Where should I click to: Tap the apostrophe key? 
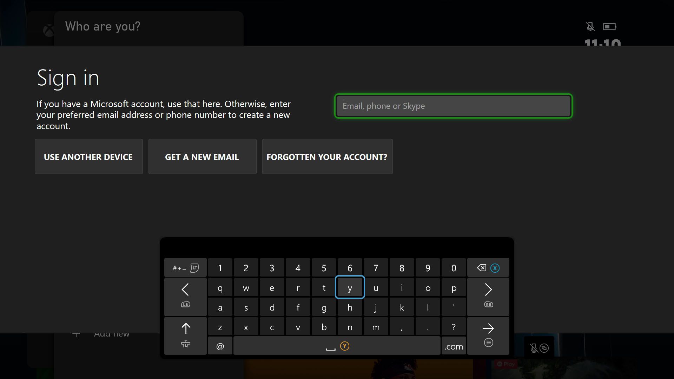(454, 307)
